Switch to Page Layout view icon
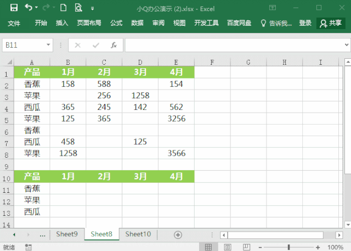The width and height of the screenshot is (351, 251). click(x=228, y=247)
